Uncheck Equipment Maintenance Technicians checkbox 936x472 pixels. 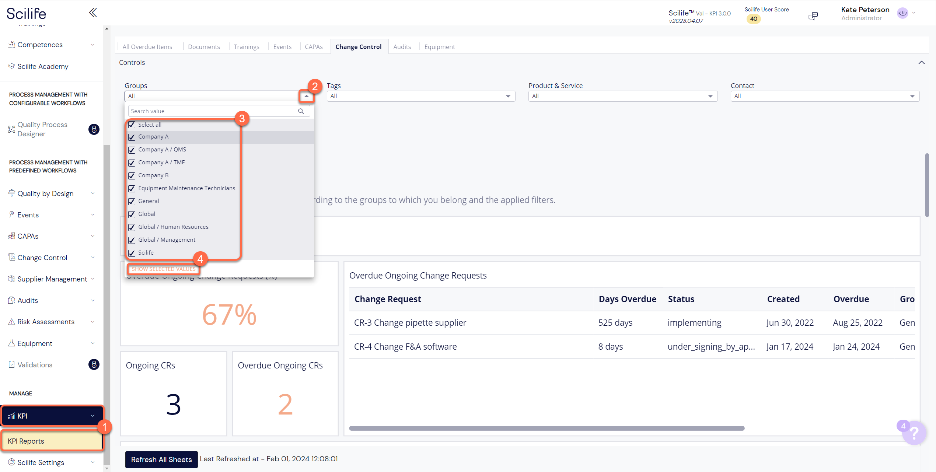132,189
